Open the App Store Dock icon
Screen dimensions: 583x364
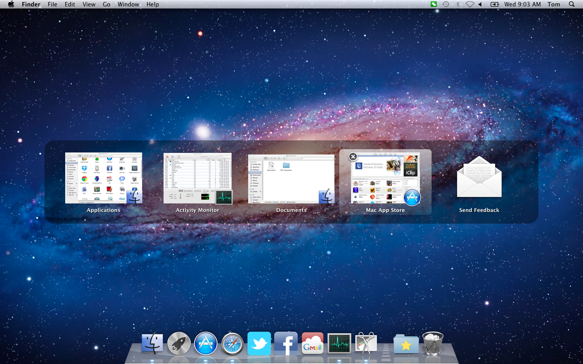(x=206, y=343)
